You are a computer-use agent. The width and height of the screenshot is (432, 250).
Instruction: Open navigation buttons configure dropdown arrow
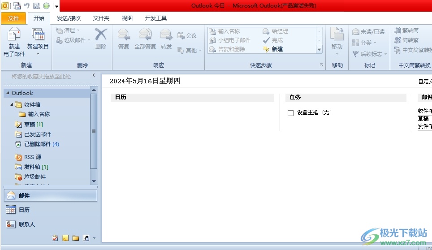coord(94,238)
